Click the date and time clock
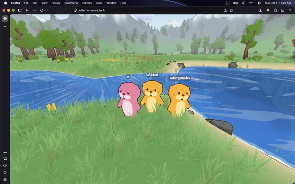The width and height of the screenshot is (295, 184). pyautogui.click(x=278, y=3)
